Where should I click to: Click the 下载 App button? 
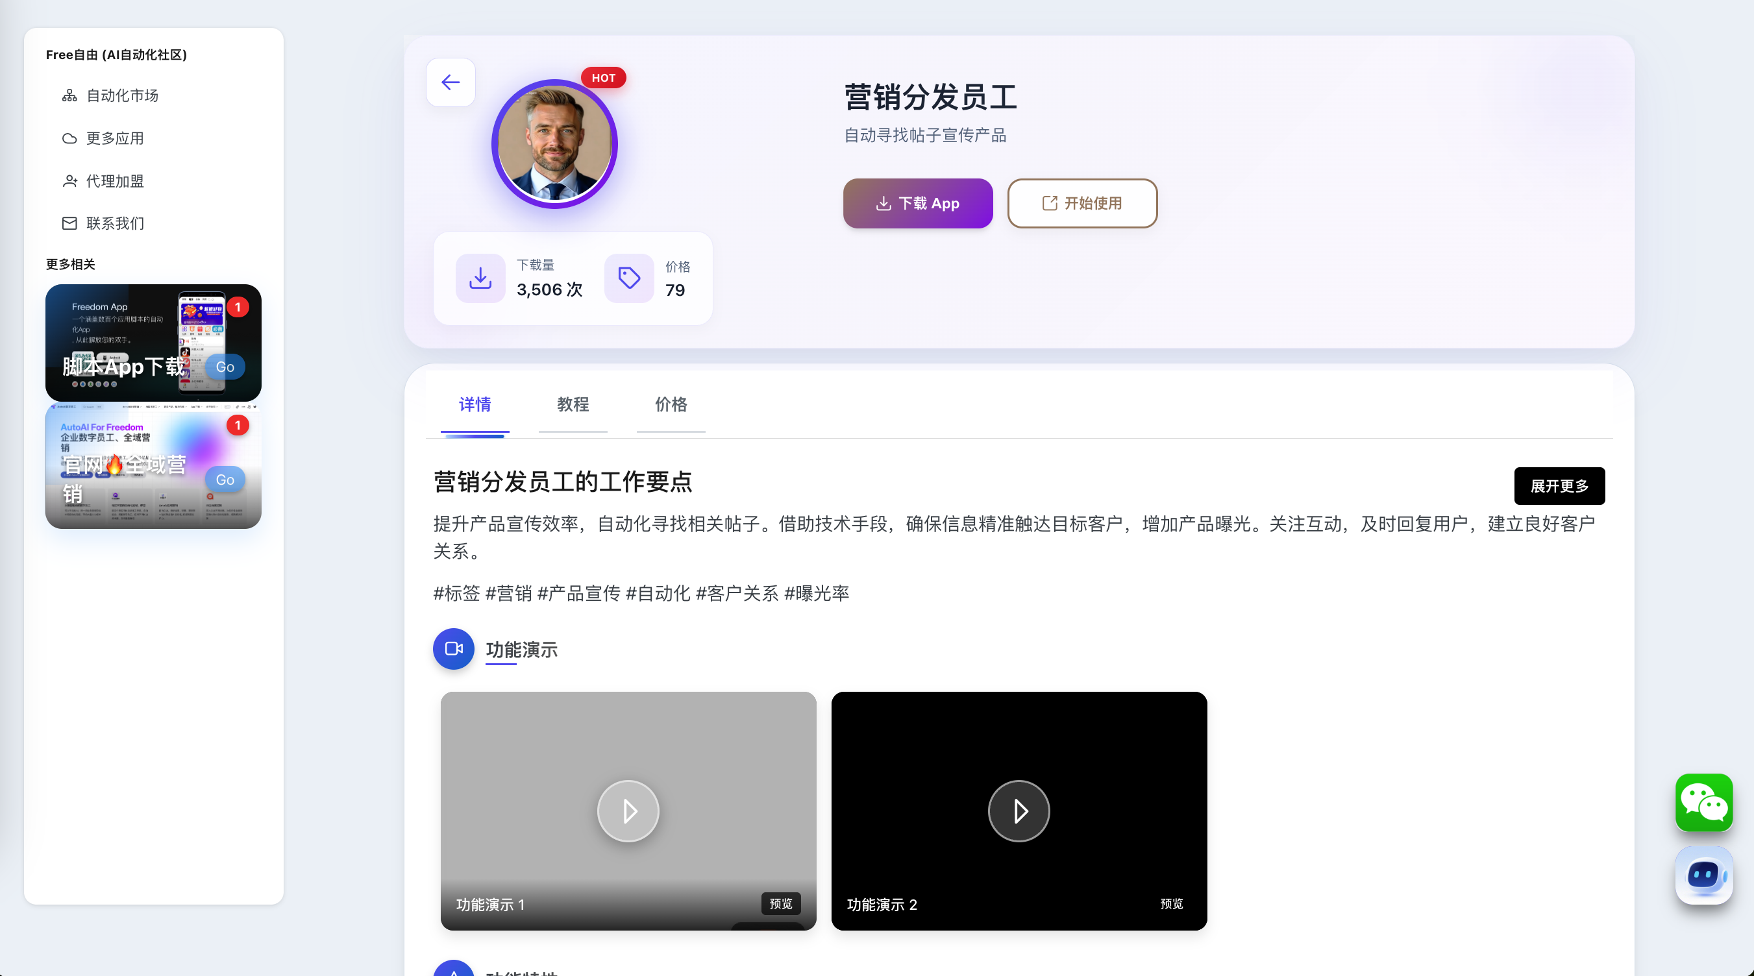[x=917, y=204]
